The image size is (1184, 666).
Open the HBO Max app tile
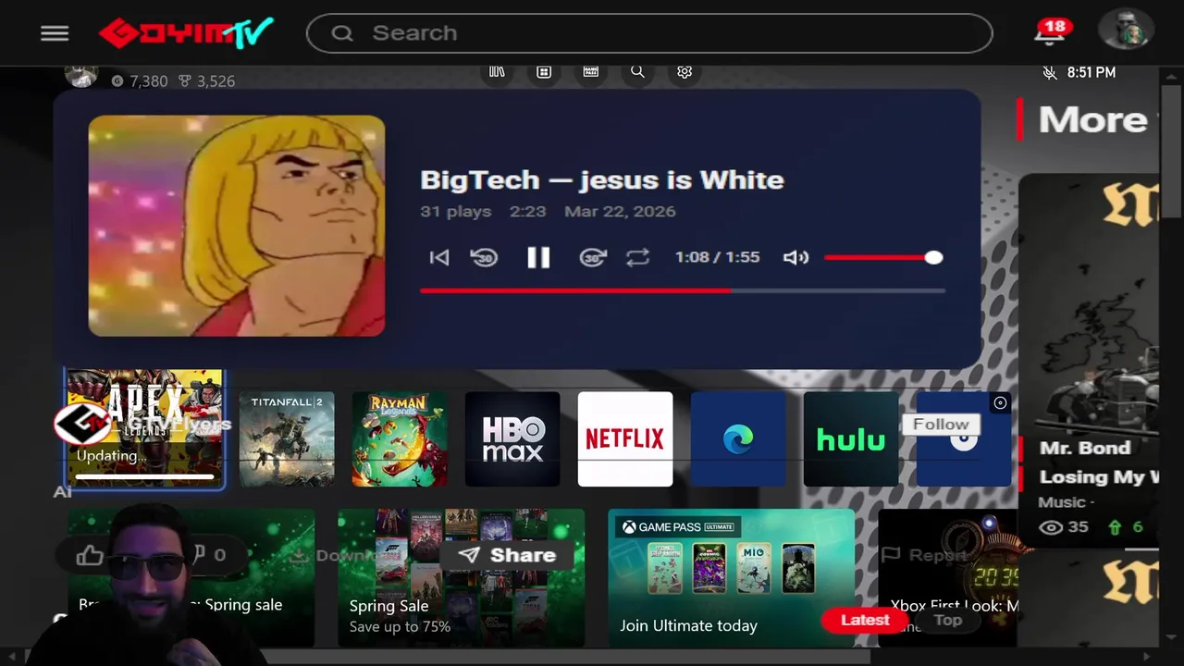[x=512, y=438]
